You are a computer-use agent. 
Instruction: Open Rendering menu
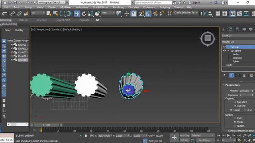tap(119, 7)
